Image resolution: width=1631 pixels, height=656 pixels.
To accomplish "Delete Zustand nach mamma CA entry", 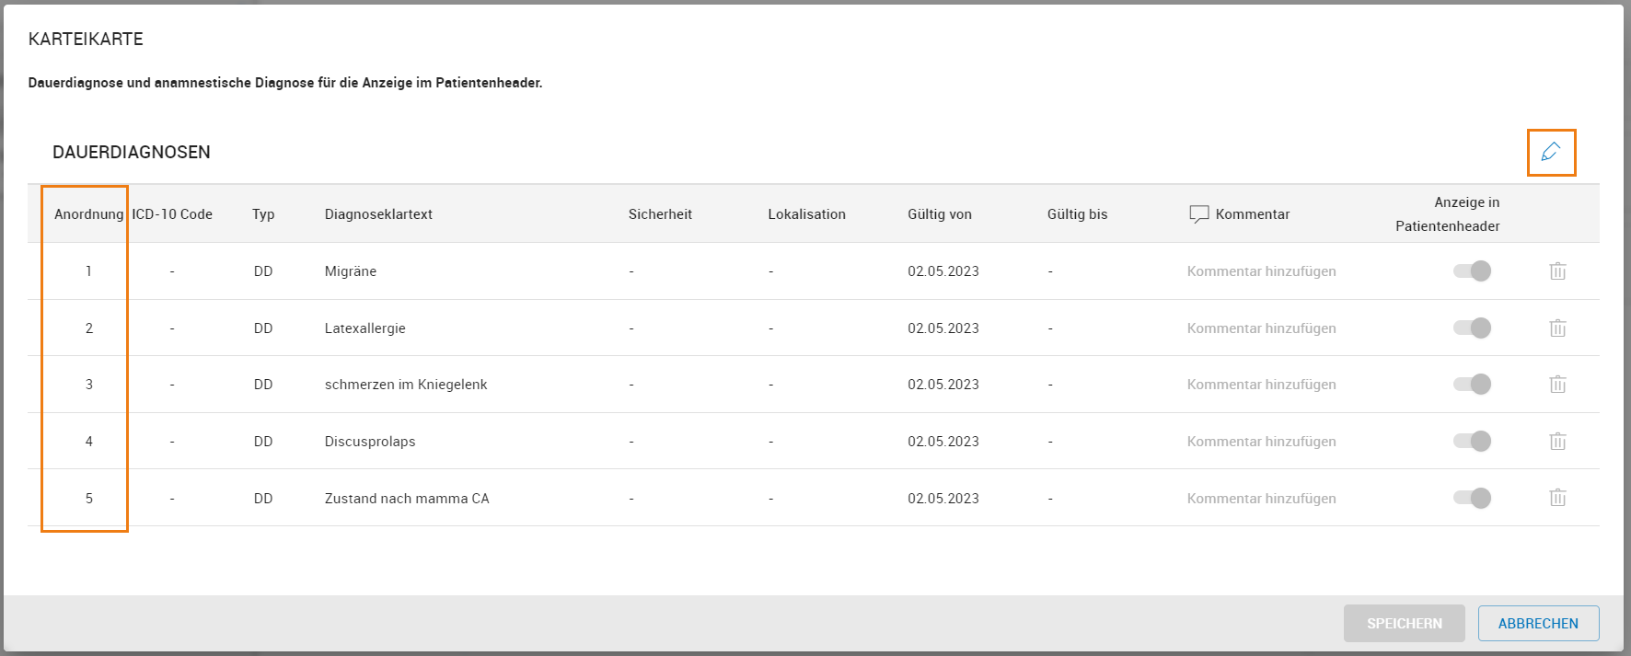I will [x=1557, y=498].
